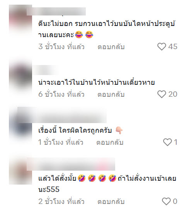Viewport: 194px width, 214px height.
Task: Like the comment with 20 likes
Action: [162, 94]
